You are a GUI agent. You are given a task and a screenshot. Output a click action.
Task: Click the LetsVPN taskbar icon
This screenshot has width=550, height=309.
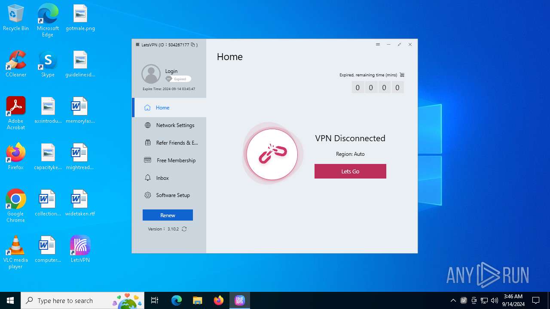pos(240,300)
